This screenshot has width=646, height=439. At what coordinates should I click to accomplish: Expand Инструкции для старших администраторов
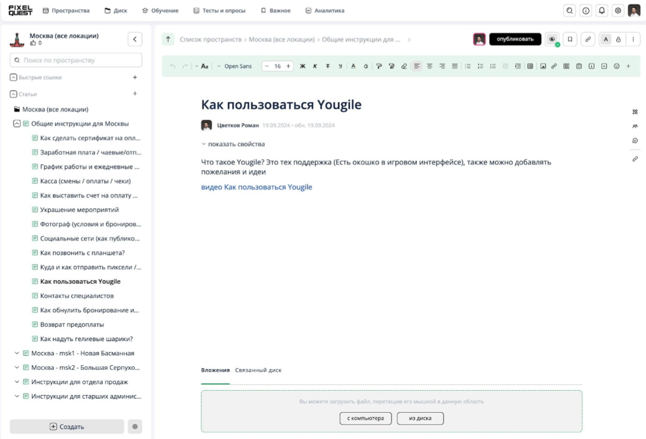coord(17,396)
